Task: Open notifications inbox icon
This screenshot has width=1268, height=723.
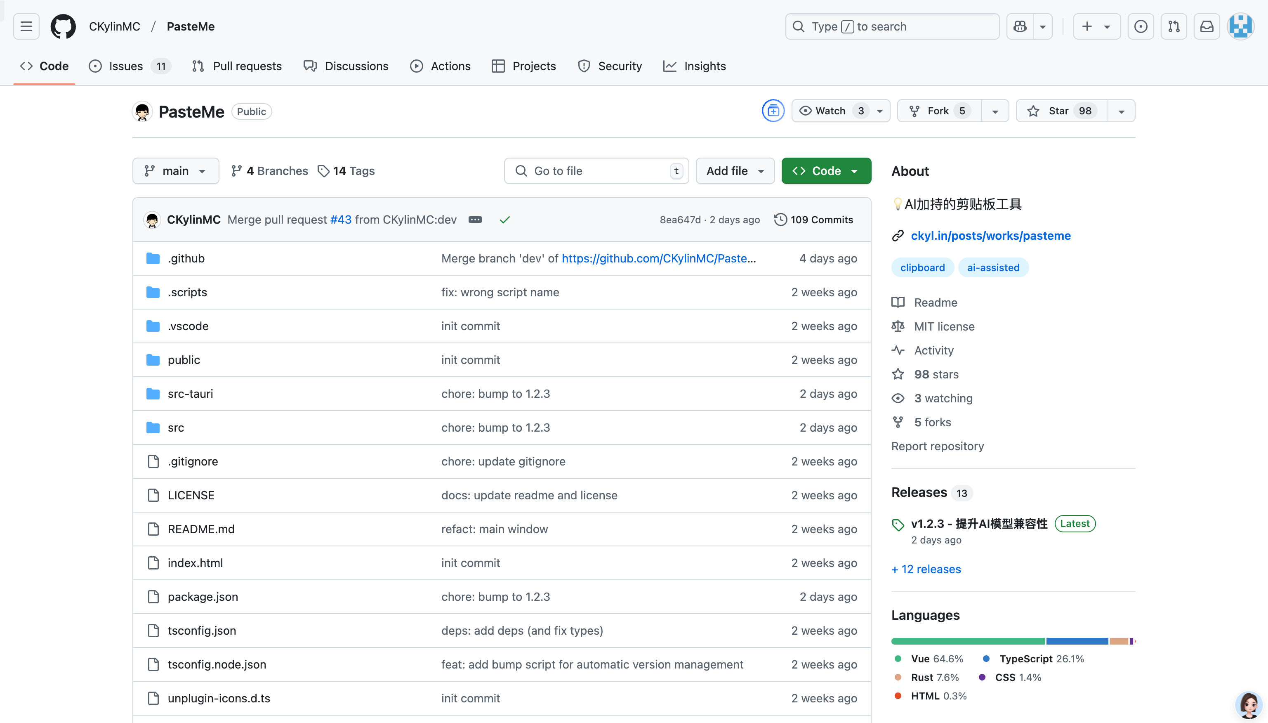Action: (1207, 26)
